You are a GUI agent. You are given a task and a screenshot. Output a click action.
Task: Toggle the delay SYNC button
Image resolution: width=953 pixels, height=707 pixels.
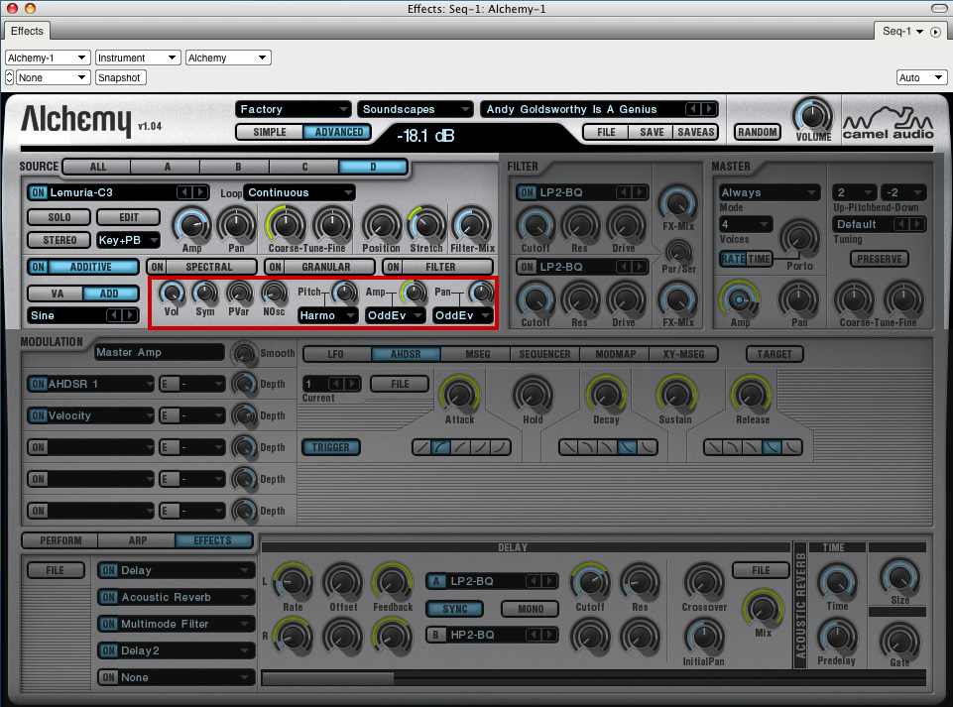(454, 609)
